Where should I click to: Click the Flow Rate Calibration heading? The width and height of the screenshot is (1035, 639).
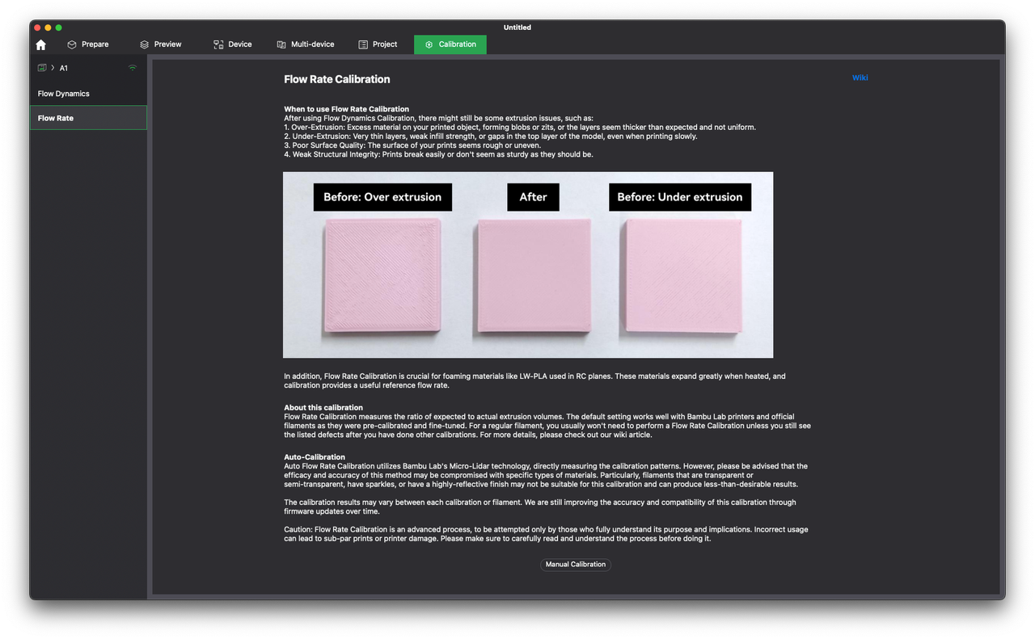[337, 79]
